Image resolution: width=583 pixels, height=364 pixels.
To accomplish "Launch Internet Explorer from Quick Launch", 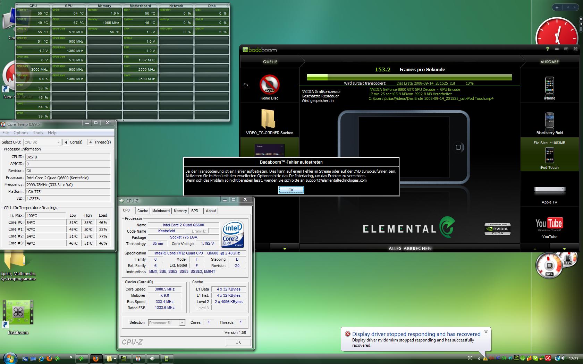I will pyautogui.click(x=41, y=359).
